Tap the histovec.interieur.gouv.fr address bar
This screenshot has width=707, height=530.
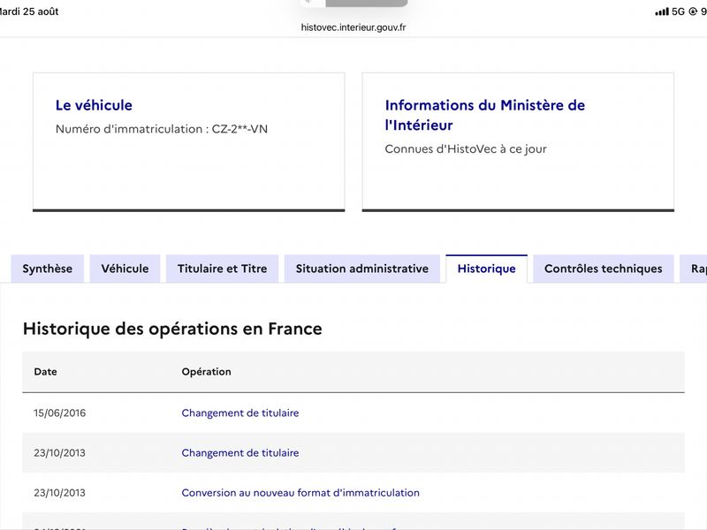click(353, 27)
